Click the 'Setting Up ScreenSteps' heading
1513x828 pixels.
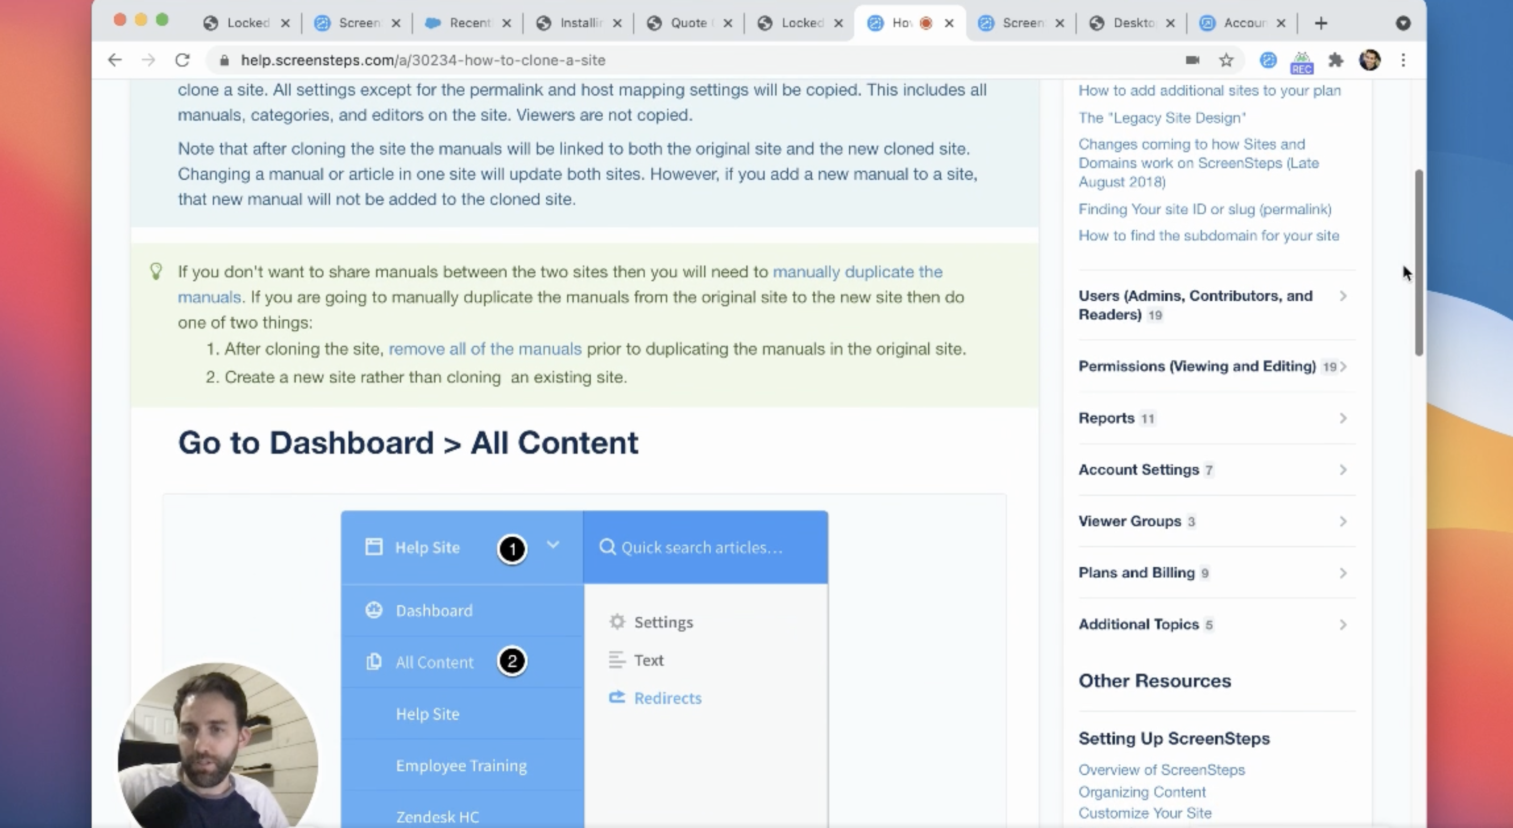click(x=1174, y=738)
